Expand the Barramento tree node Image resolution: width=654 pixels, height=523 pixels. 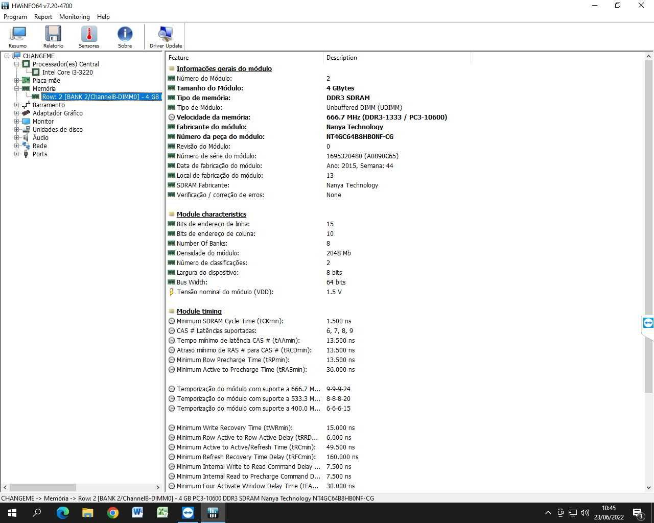[17, 105]
